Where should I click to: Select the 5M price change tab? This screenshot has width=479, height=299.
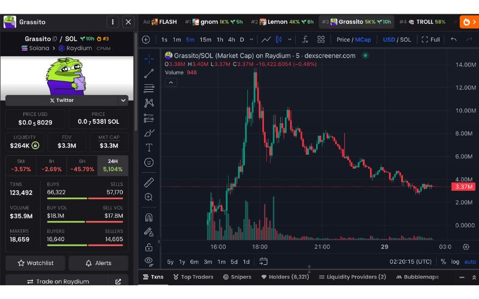(21, 166)
